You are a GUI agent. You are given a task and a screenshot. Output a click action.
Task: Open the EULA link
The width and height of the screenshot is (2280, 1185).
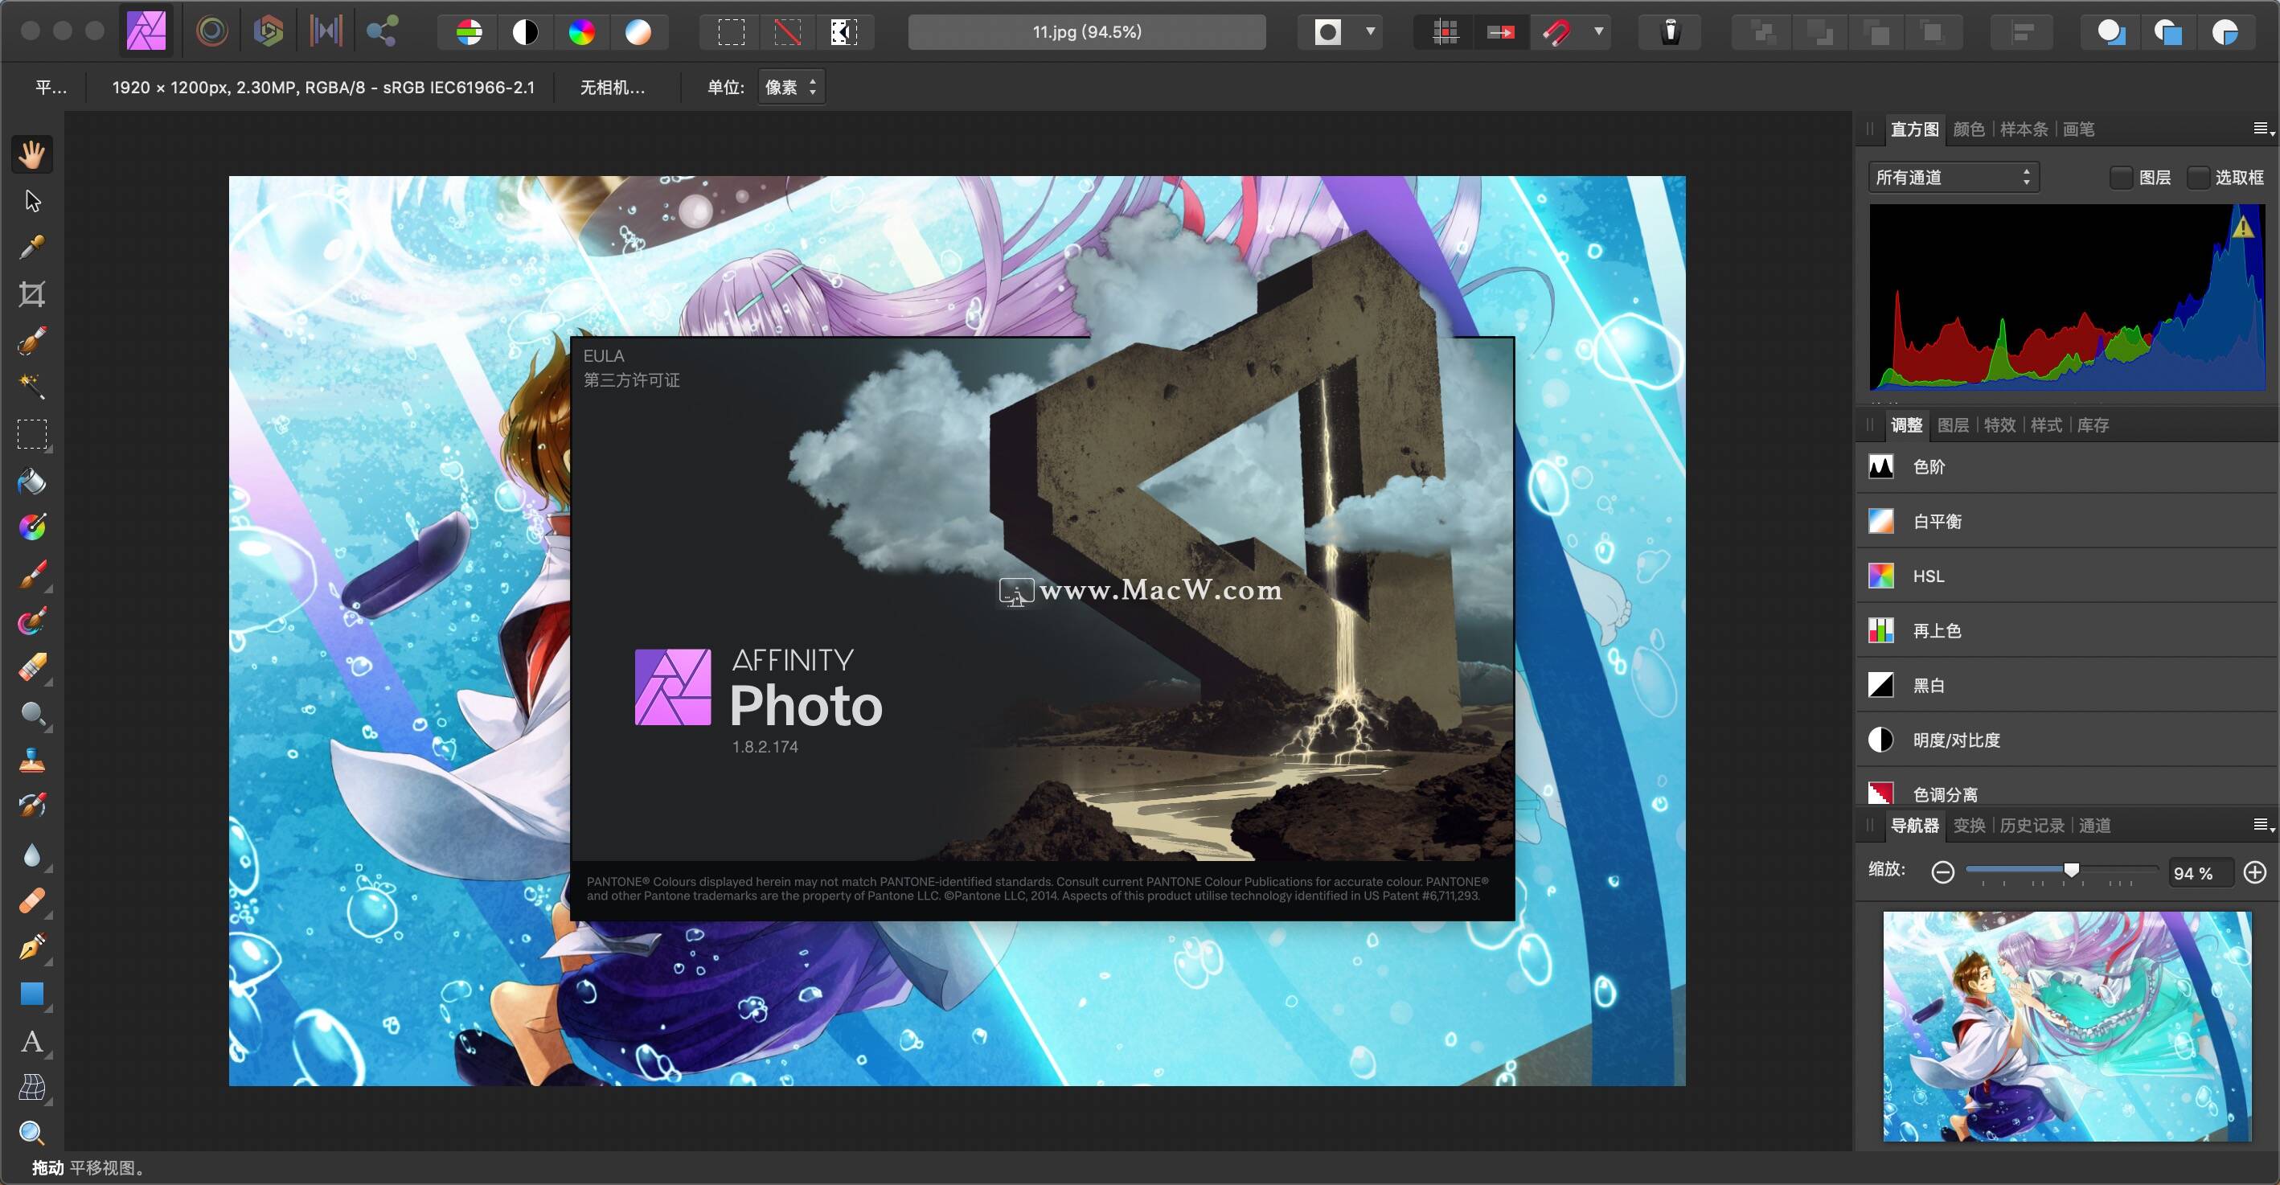(x=604, y=356)
